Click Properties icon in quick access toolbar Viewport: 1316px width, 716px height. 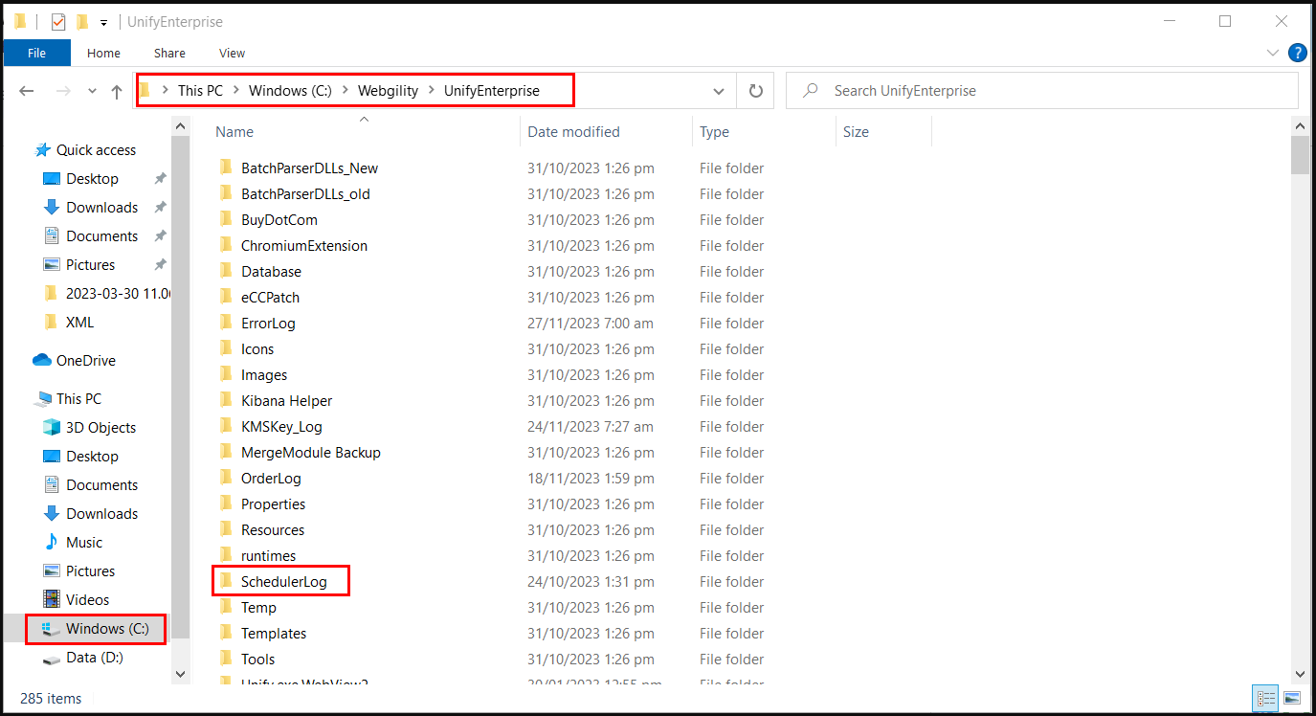tap(58, 22)
